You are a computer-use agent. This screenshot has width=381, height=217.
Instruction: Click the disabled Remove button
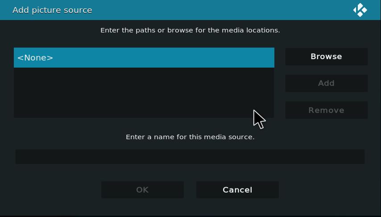(326, 110)
